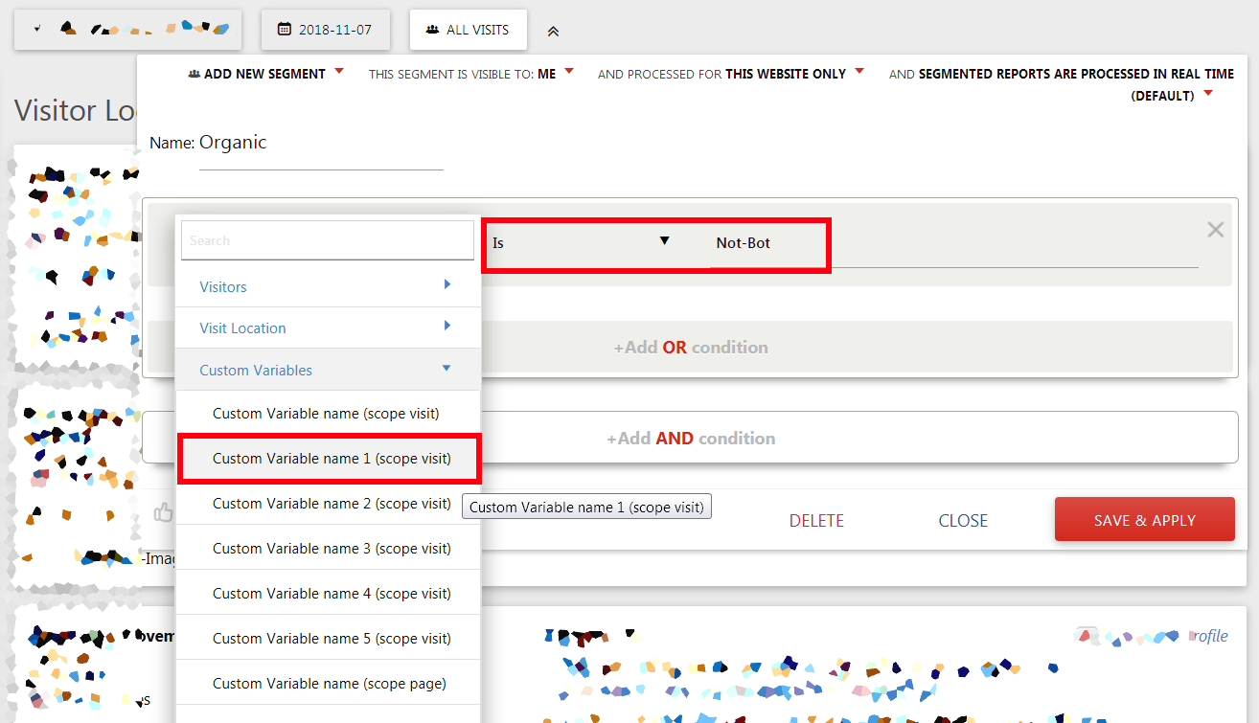Open the 2018-11-07 date picker
The height and width of the screenshot is (723, 1259).
coord(325,30)
